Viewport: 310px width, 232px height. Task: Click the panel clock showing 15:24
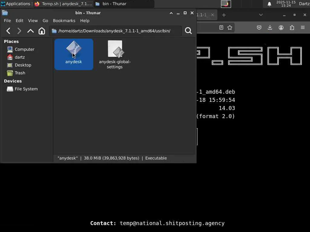pyautogui.click(x=286, y=4)
